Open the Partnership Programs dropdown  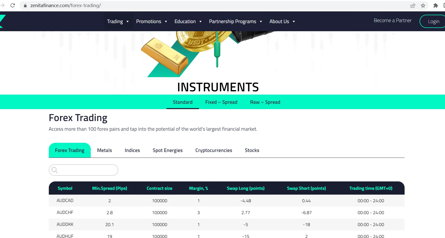[235, 22]
